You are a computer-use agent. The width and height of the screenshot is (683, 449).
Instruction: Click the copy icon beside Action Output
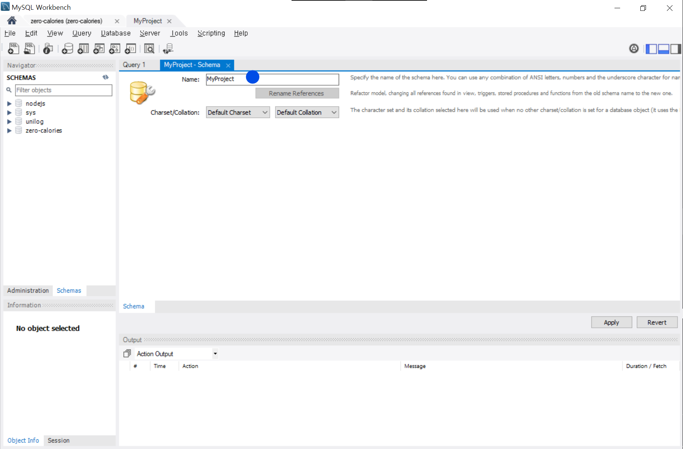tap(127, 353)
